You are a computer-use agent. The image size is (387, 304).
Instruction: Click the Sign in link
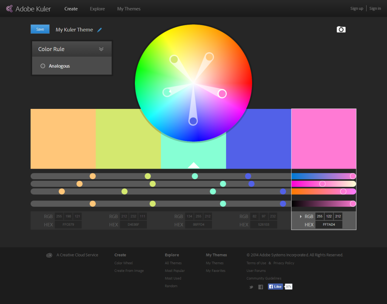[x=375, y=8]
